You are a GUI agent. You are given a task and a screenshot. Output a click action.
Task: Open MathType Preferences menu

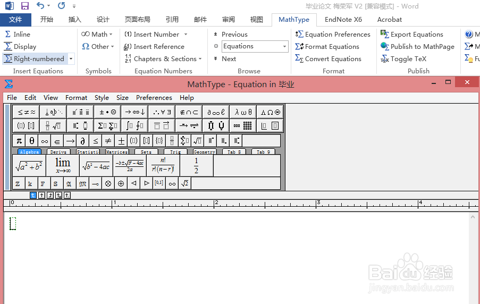pos(154,98)
